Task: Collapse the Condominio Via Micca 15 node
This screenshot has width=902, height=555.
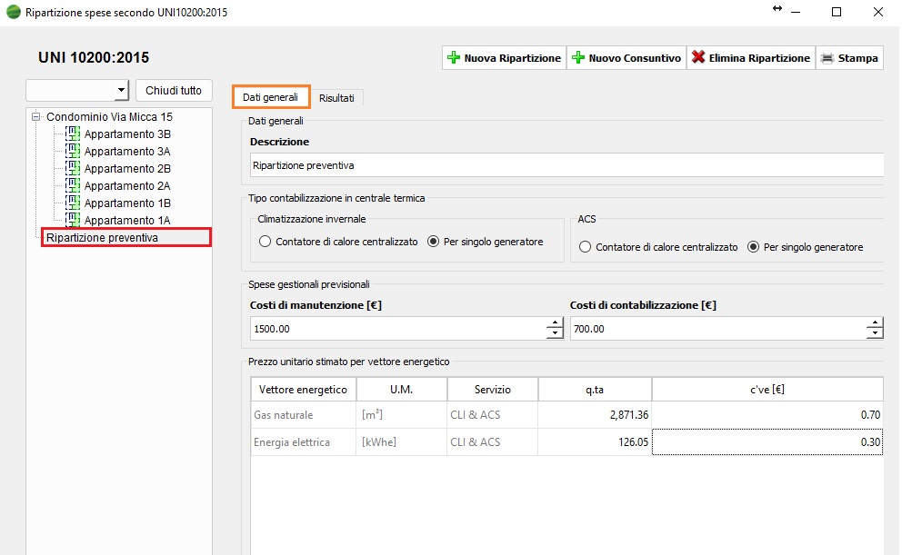Action: pos(36,117)
